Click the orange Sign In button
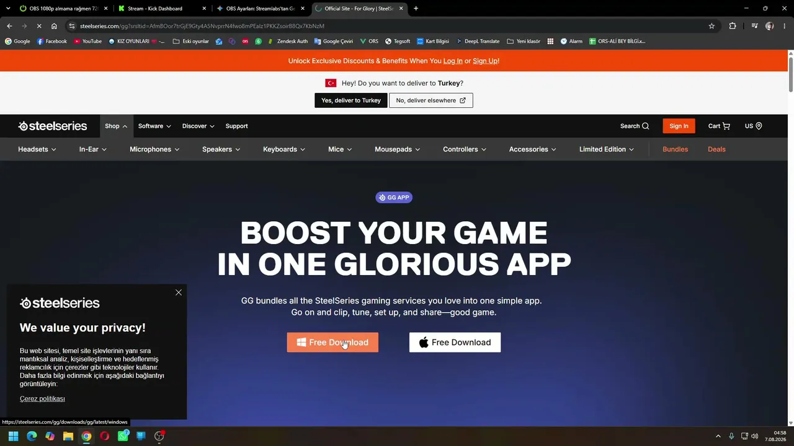This screenshot has height=446, width=794. pos(679,126)
